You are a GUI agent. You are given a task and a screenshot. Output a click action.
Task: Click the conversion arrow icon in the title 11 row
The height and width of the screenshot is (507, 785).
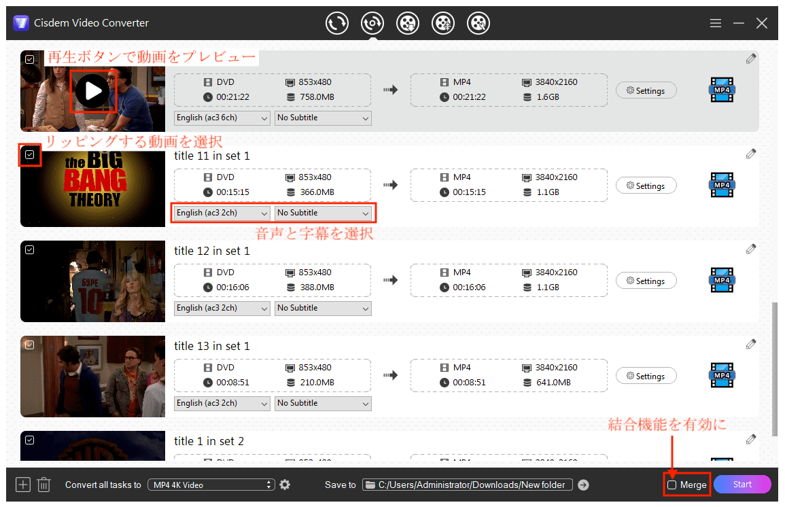point(391,185)
